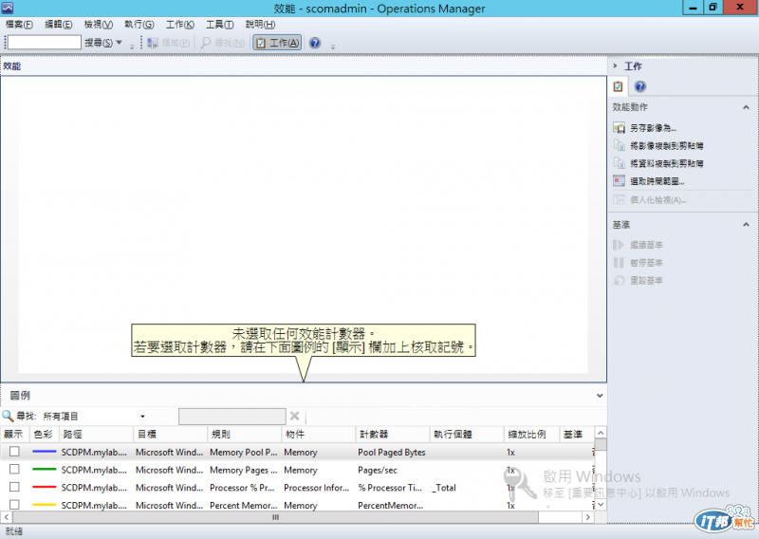
Task: Click 將資料複製到剪貼簿 copy icon
Action: (620, 163)
